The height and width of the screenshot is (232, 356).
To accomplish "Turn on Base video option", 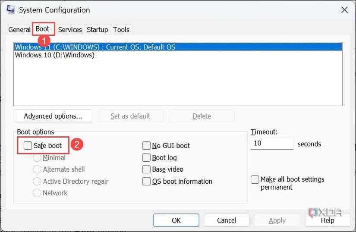I will tap(147, 169).
